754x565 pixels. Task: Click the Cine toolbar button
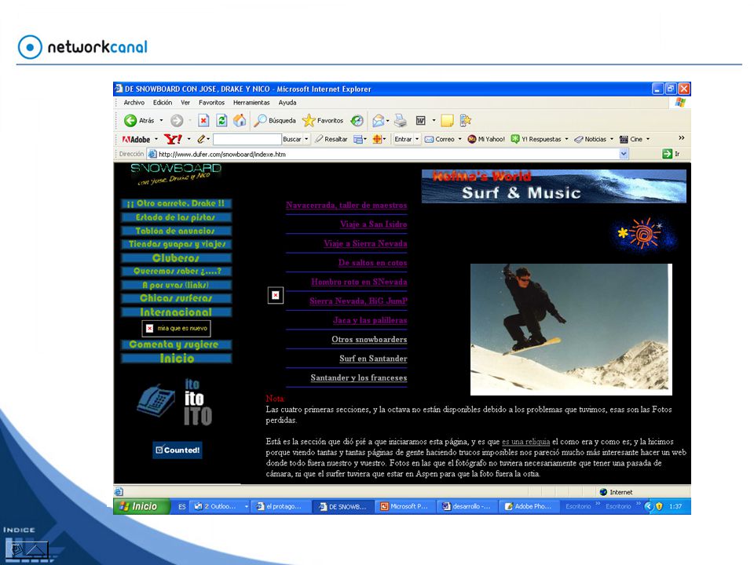point(631,140)
